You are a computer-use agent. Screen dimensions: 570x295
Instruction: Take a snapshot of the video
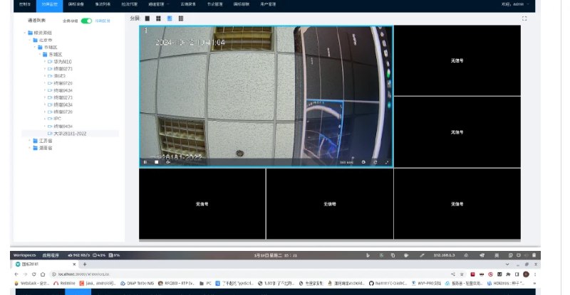(x=363, y=162)
